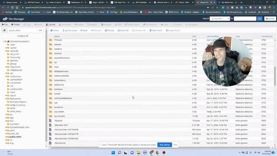Click the Reload button

(x=110, y=30)
